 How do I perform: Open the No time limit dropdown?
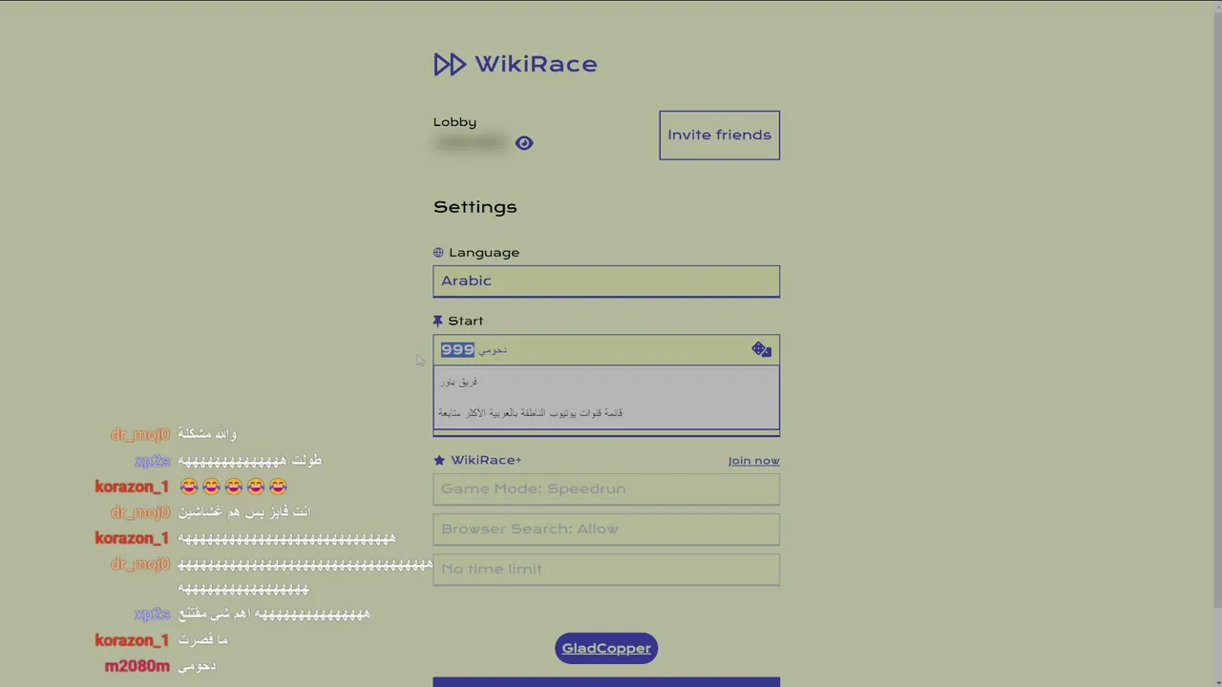pyautogui.click(x=606, y=569)
